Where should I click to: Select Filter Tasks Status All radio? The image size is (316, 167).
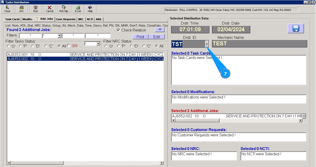59,46
